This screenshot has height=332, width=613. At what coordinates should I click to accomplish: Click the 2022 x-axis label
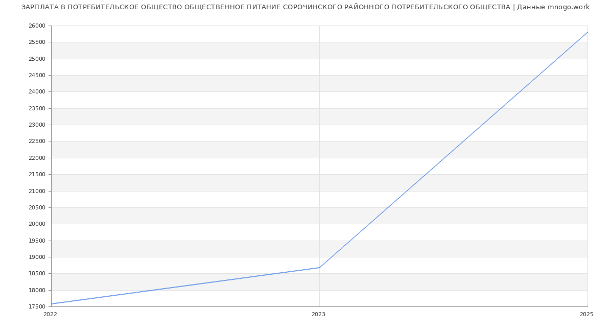(x=50, y=315)
